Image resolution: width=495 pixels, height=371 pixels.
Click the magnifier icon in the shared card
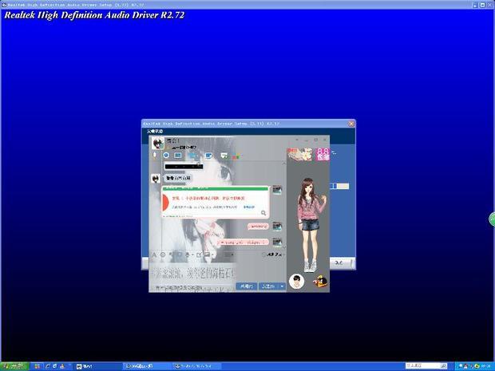point(263,213)
